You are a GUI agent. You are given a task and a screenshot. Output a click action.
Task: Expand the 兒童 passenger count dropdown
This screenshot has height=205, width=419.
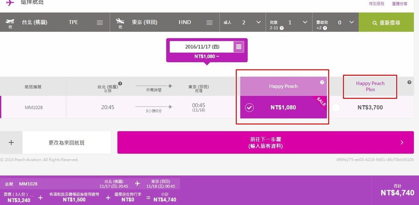coord(305,22)
